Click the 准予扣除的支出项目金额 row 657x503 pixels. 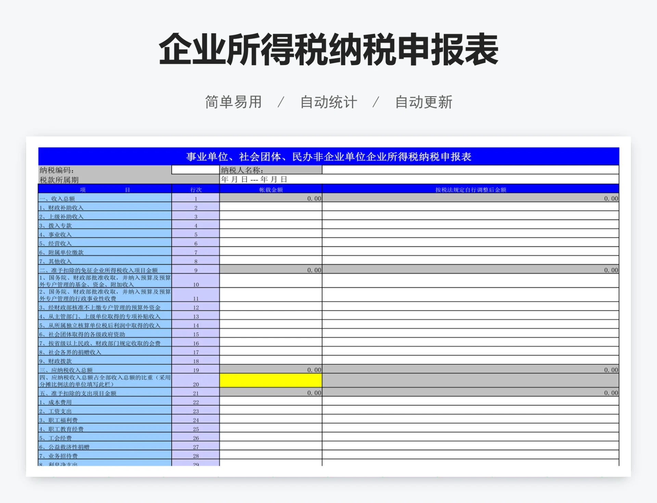[x=103, y=393]
